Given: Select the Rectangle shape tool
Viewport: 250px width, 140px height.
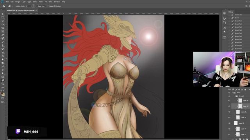Looking at the screenshot, I should tap(3, 77).
